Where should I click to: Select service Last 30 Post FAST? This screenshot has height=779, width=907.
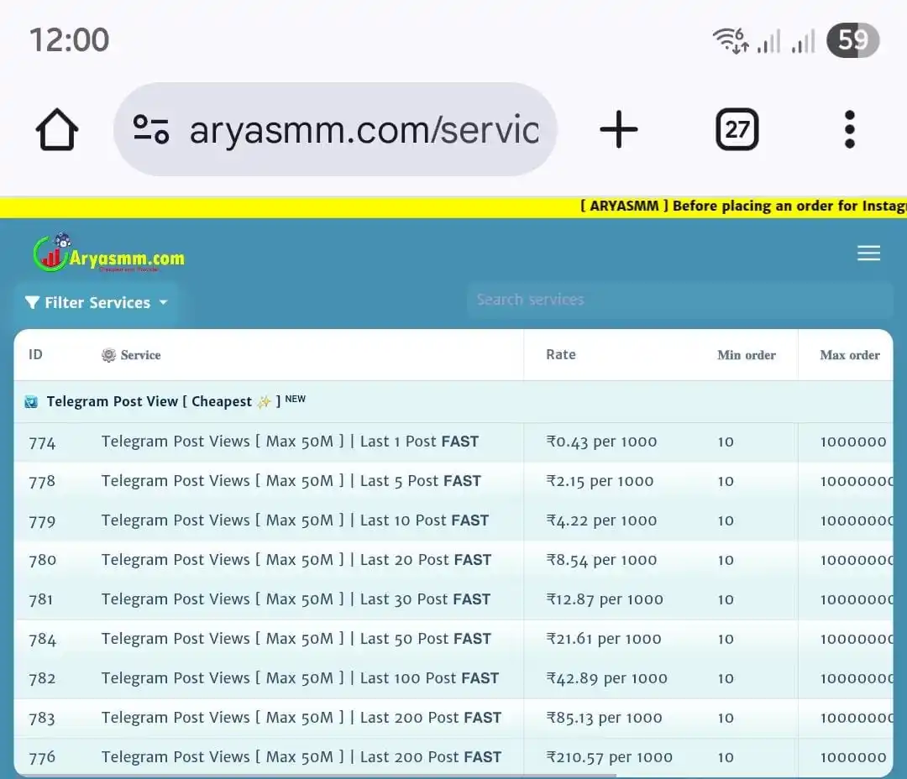(296, 599)
